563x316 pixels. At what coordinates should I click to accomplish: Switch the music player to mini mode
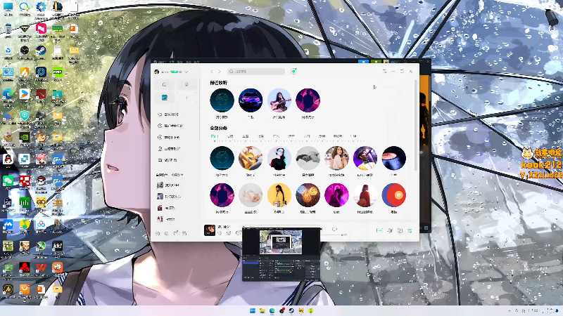(384, 72)
